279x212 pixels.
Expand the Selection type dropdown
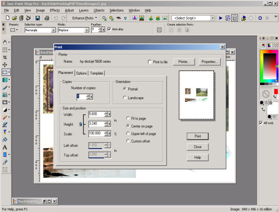pyautogui.click(x=53, y=30)
